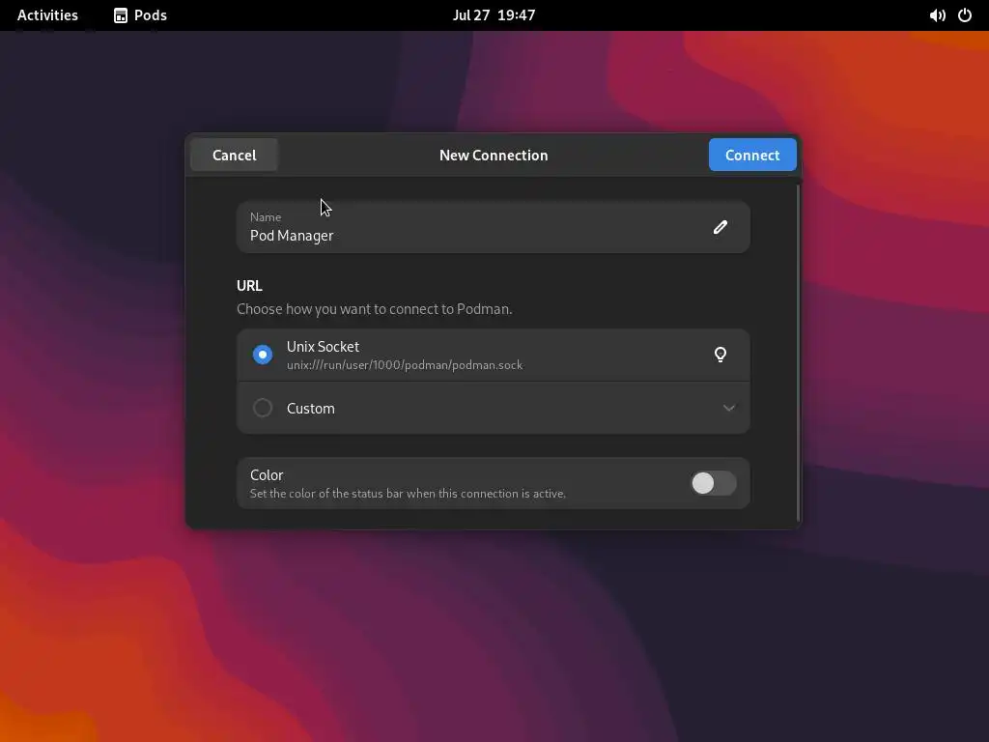Click the Connect button
The image size is (989, 742).
coord(752,155)
